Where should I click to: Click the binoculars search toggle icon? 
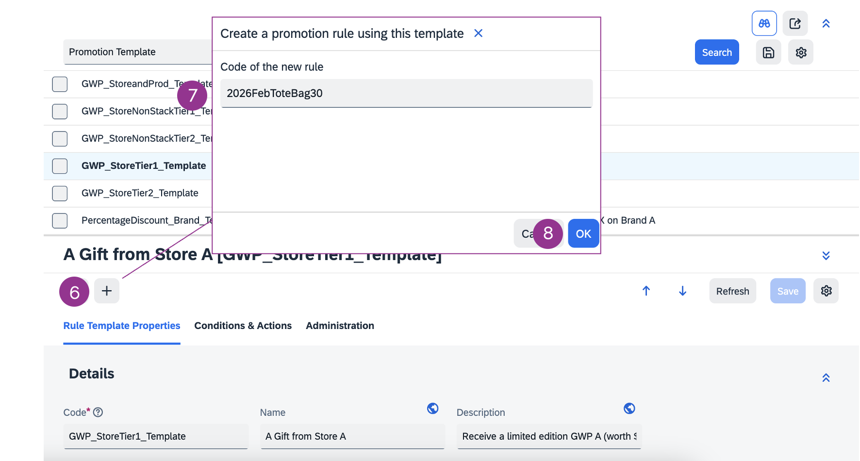pos(764,23)
